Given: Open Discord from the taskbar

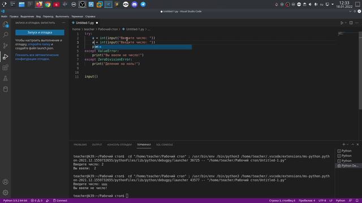Looking at the screenshot, I should [135, 5].
